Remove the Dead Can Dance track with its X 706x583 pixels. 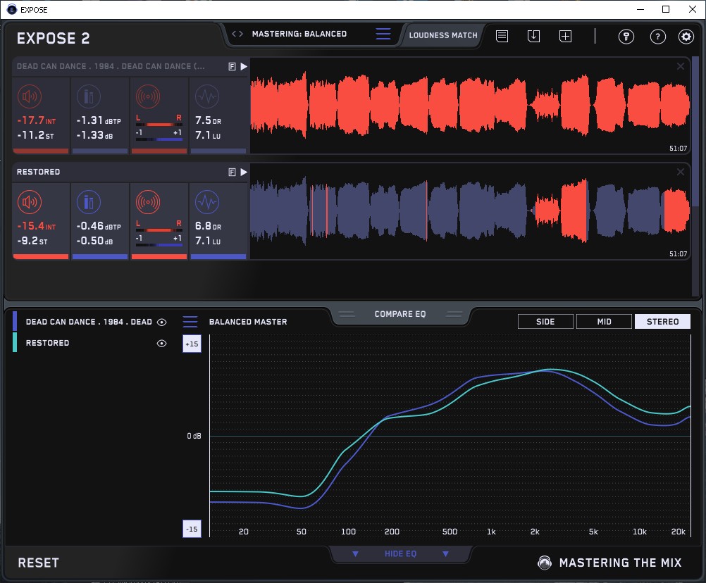click(x=681, y=67)
